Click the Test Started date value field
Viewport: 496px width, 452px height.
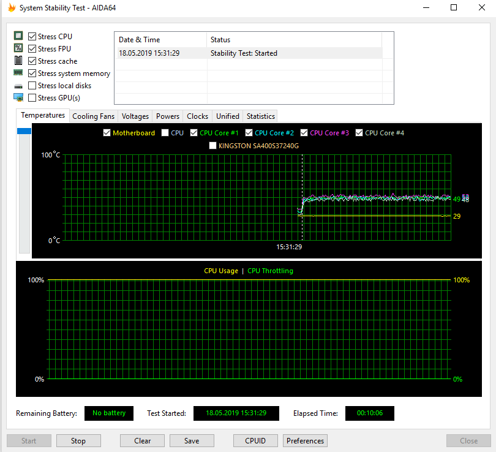[236, 413]
